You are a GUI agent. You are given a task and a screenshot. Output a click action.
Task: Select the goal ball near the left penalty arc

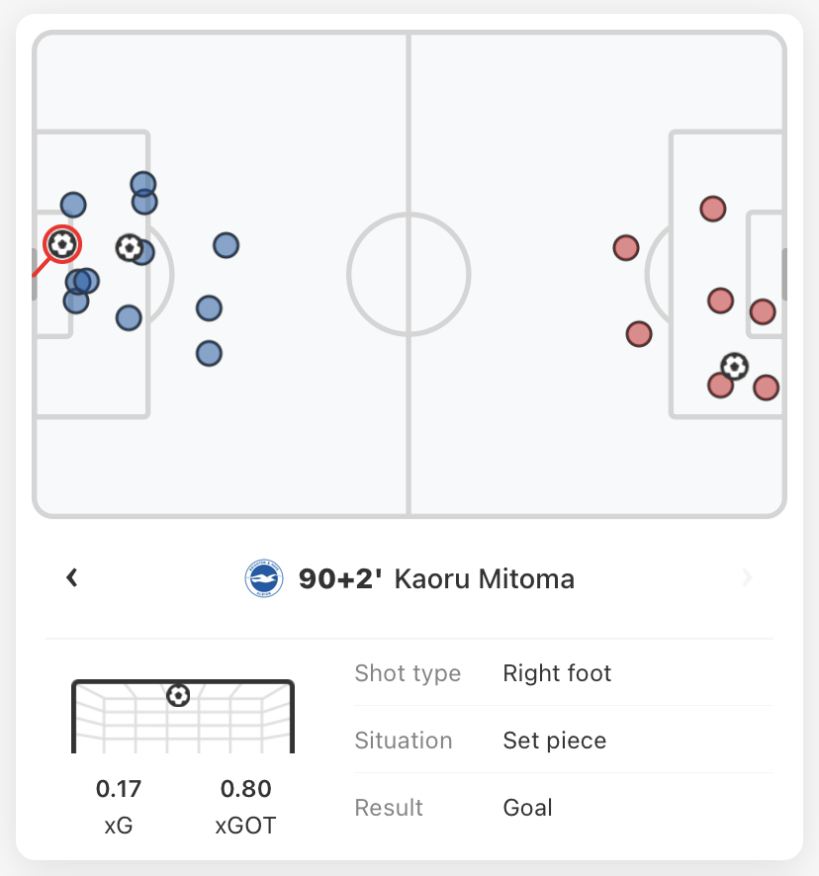[x=130, y=247]
